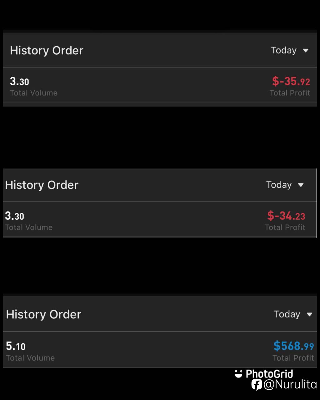Click the 3.30 volume beside the $-34.23 profit
Screen dimensions: 320x400
click(x=14, y=216)
